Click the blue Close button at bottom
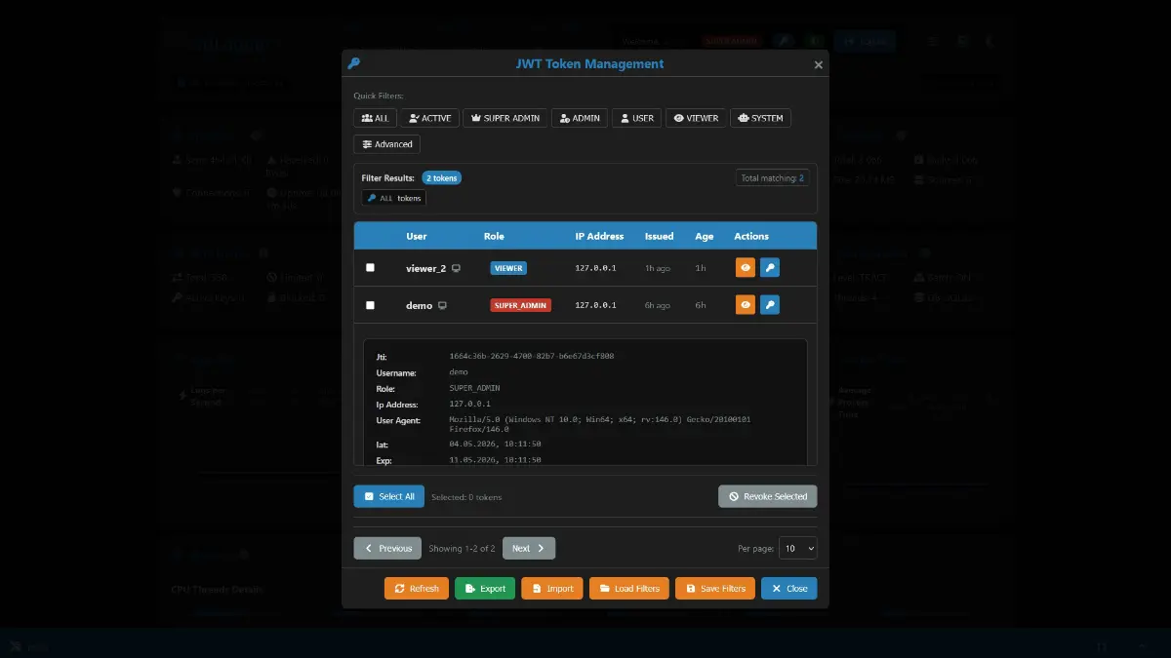This screenshot has width=1171, height=658. tap(789, 589)
